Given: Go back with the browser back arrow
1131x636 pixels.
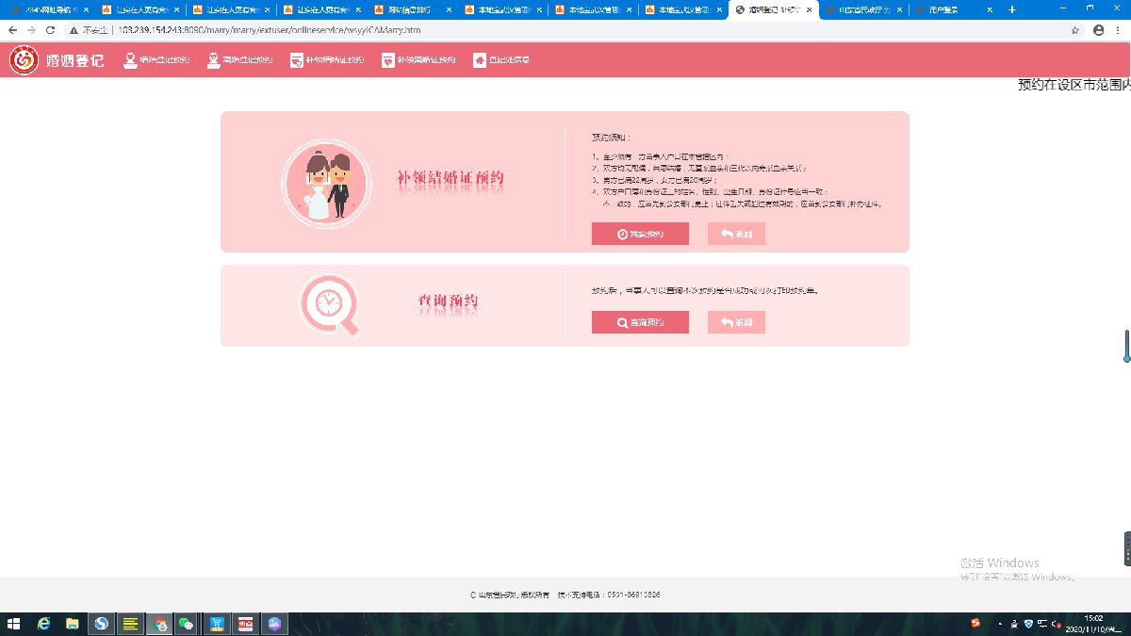Looking at the screenshot, I should 12,30.
